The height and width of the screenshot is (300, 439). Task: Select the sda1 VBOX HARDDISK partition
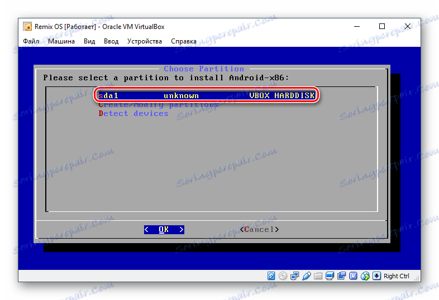[x=207, y=95]
